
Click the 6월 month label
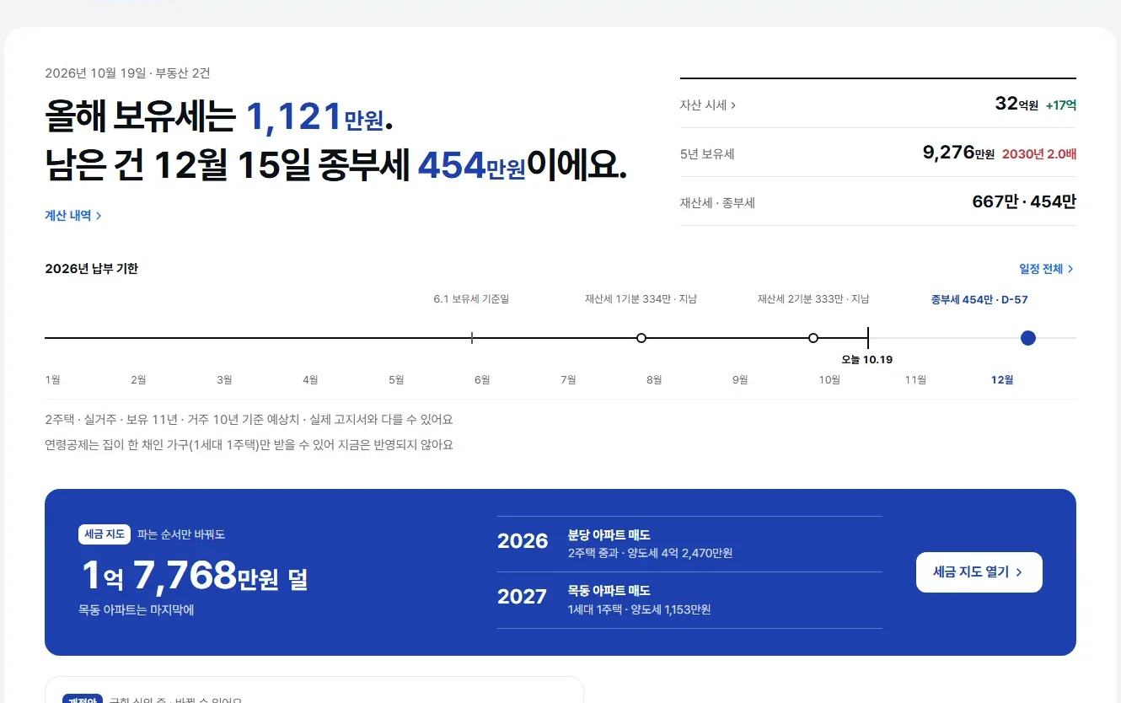(482, 380)
